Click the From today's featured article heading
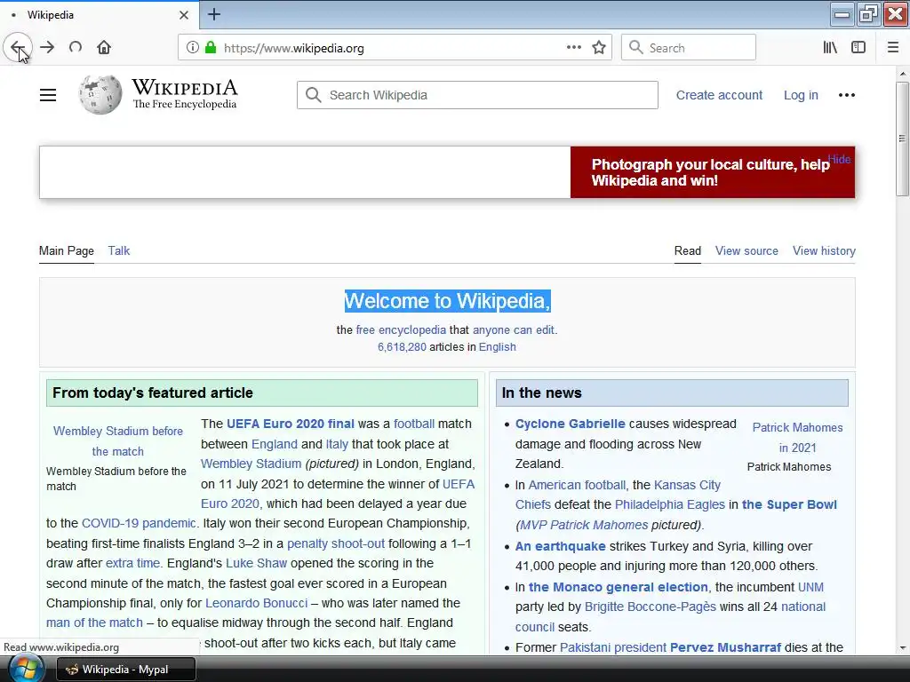 point(153,393)
